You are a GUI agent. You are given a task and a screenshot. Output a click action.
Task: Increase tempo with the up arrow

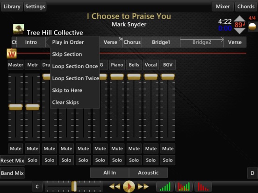(x=239, y=18)
